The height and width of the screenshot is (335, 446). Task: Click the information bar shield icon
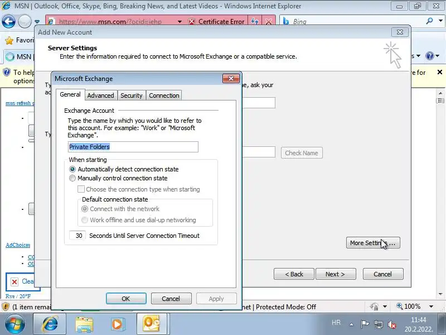(x=7, y=72)
